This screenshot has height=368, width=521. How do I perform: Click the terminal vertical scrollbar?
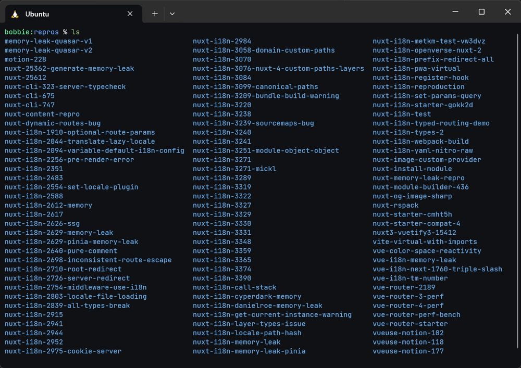(517, 191)
